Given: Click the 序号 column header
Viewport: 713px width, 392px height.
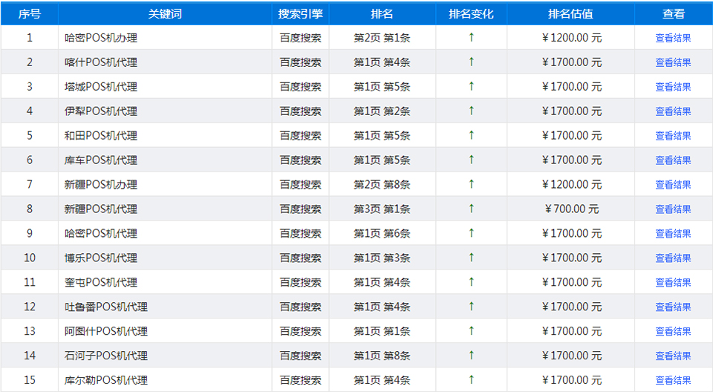Looking at the screenshot, I should tap(30, 14).
